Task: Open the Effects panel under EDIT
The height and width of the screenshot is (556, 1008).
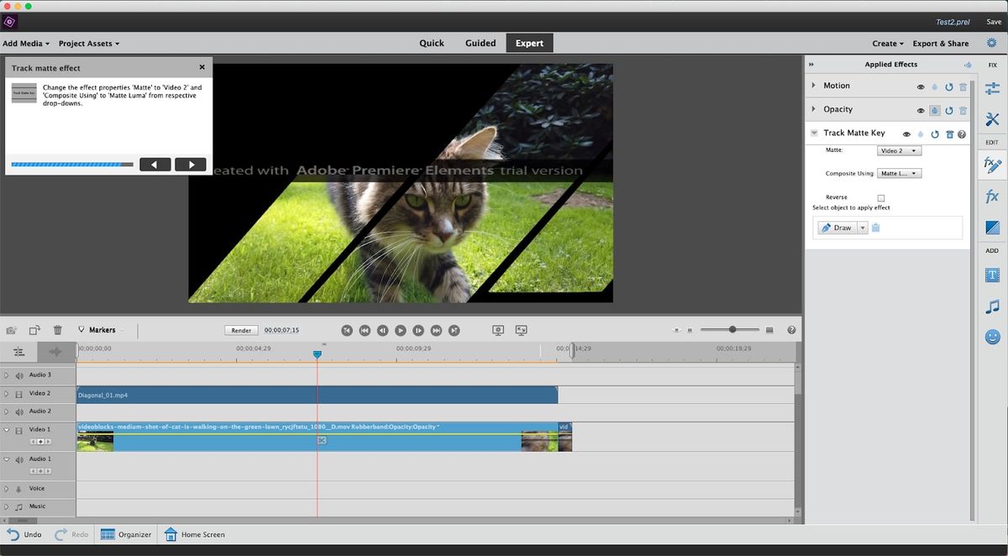Action: (991, 196)
